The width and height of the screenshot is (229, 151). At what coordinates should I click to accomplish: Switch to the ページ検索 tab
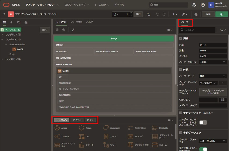[77, 22]
